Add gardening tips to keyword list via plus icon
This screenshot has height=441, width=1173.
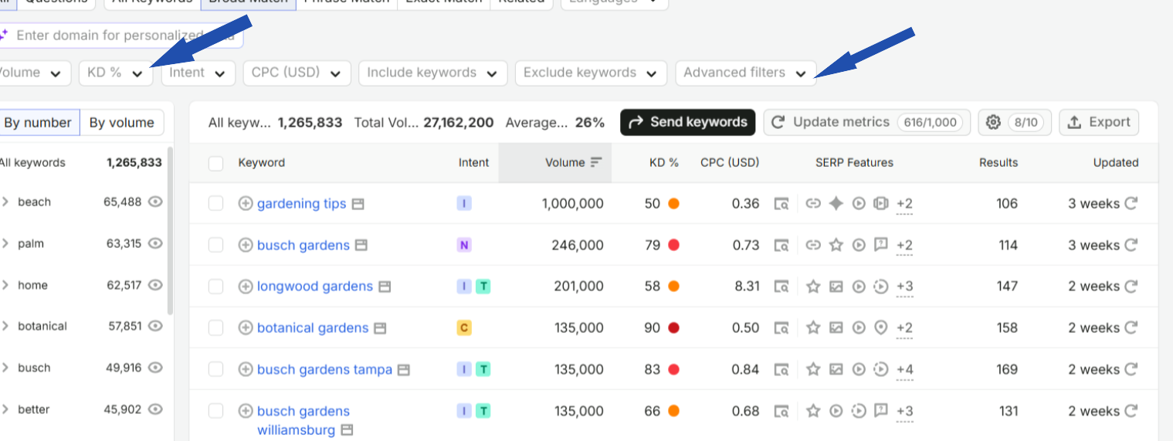(246, 204)
